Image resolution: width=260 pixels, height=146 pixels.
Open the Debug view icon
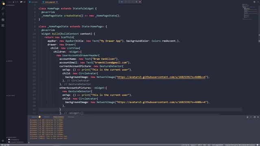(3, 20)
